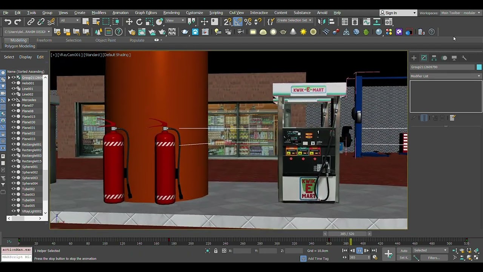Toggle visibility eye of VRayLight002
This screenshot has width=483, height=272.
tap(14, 211)
